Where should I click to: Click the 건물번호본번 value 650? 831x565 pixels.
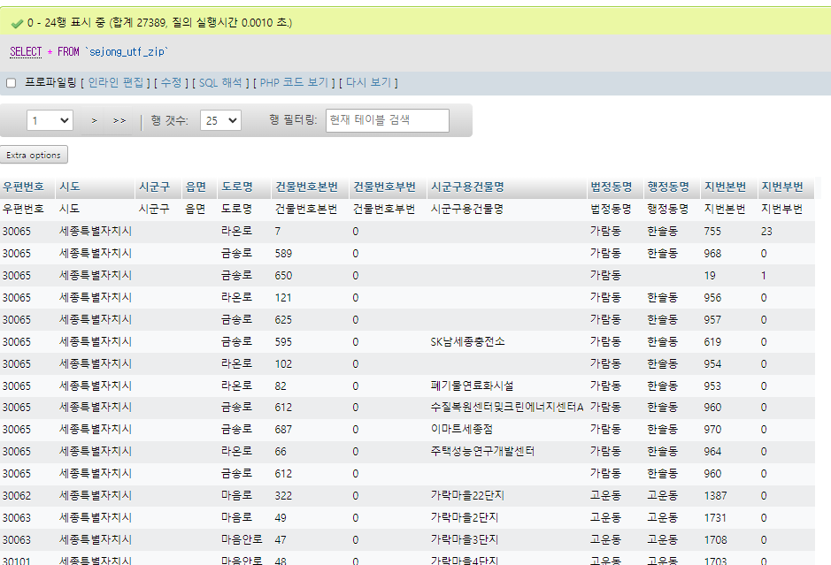(x=283, y=276)
